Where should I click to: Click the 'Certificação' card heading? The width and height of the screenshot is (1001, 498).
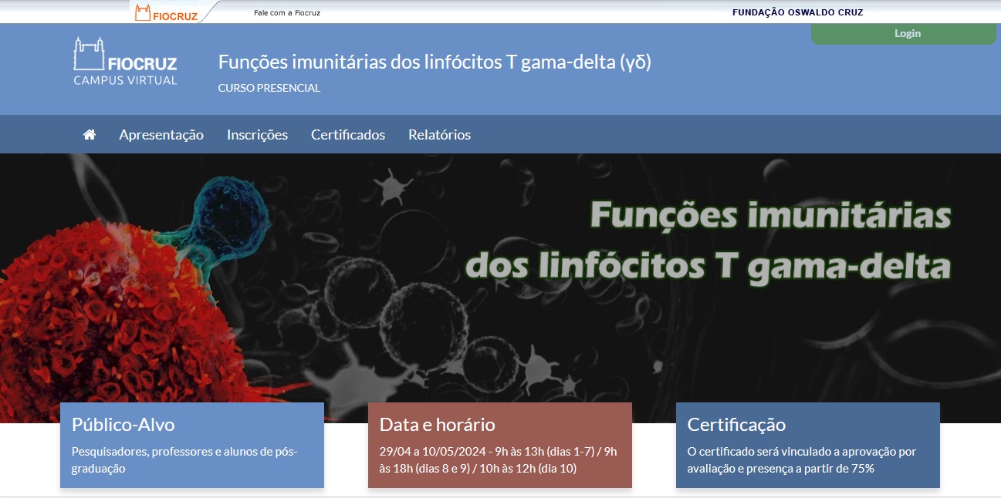pyautogui.click(x=736, y=425)
